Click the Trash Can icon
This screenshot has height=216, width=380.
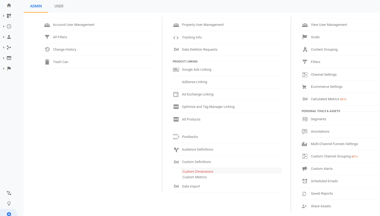click(x=47, y=62)
